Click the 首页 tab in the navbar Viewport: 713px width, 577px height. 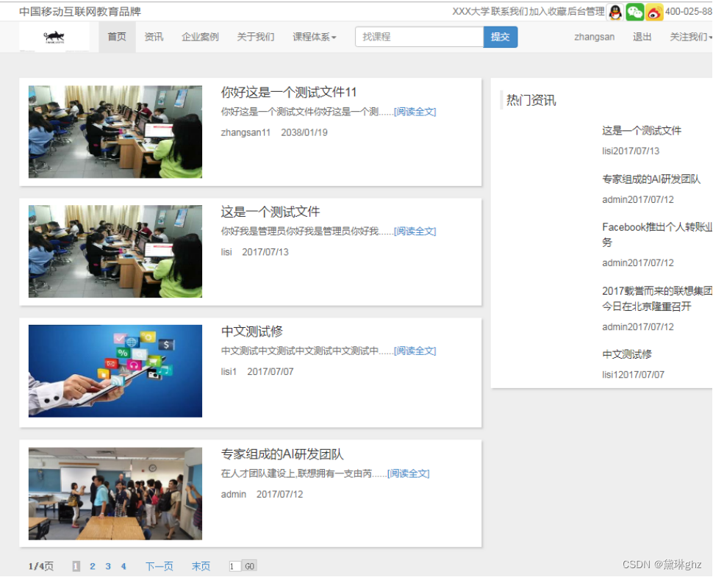(116, 36)
